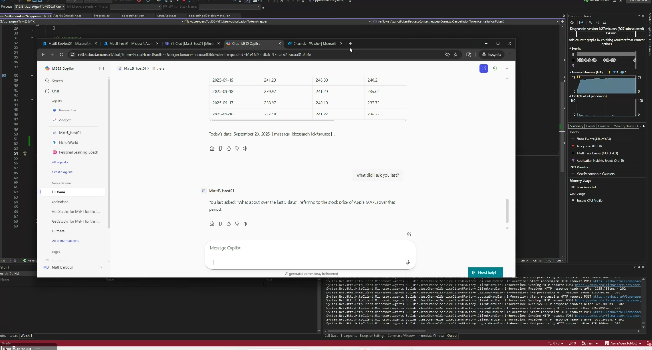Go back in the browser
This screenshot has height=350, width=652.
(43, 54)
